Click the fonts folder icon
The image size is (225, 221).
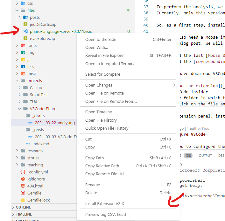(x=23, y=45)
